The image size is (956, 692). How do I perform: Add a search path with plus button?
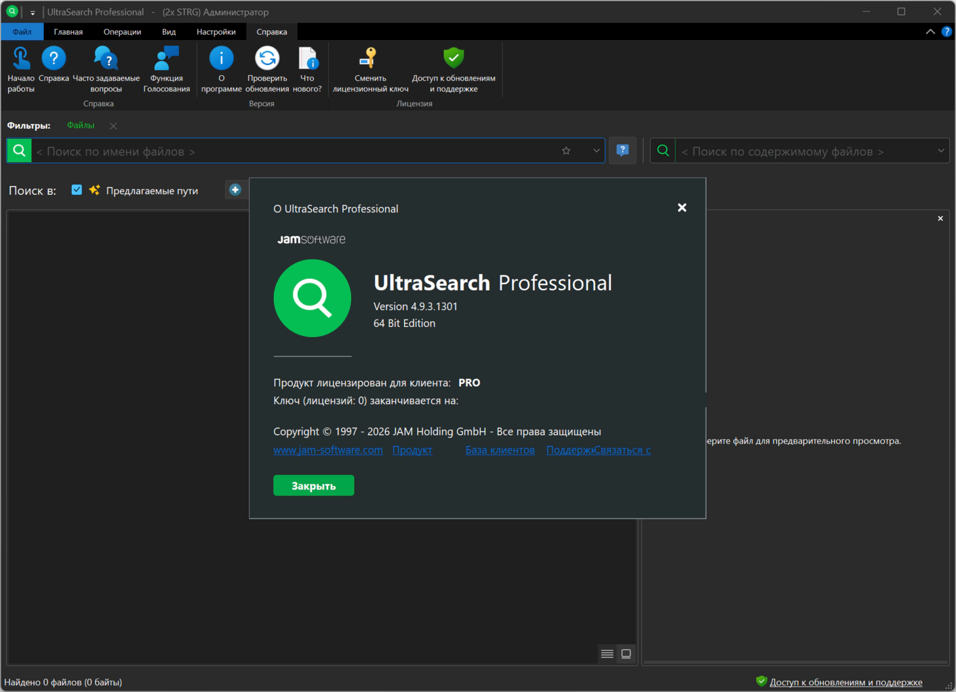[235, 190]
